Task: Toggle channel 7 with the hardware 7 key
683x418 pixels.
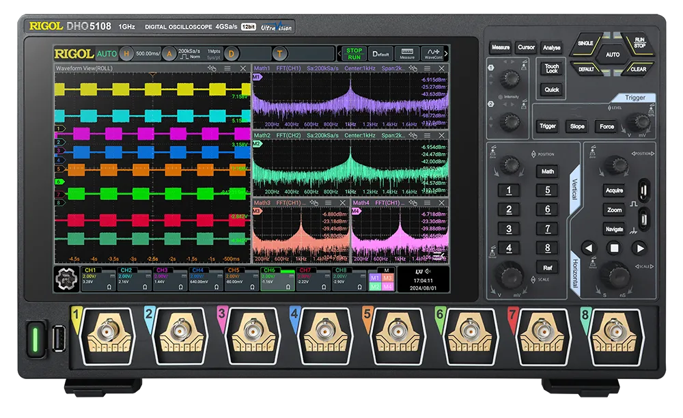Action: pos(548,229)
